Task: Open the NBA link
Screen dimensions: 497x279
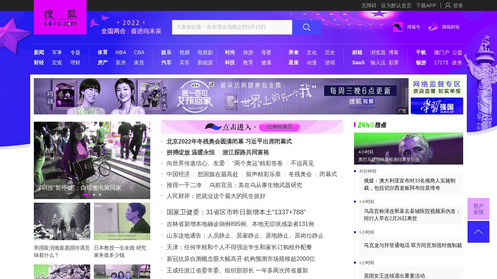Action: click(x=121, y=52)
